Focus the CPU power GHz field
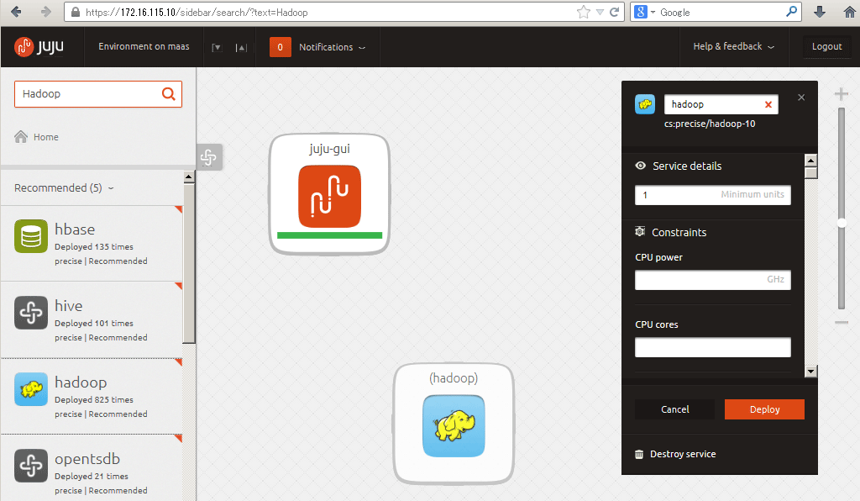The width and height of the screenshot is (860, 501). pyautogui.click(x=712, y=280)
